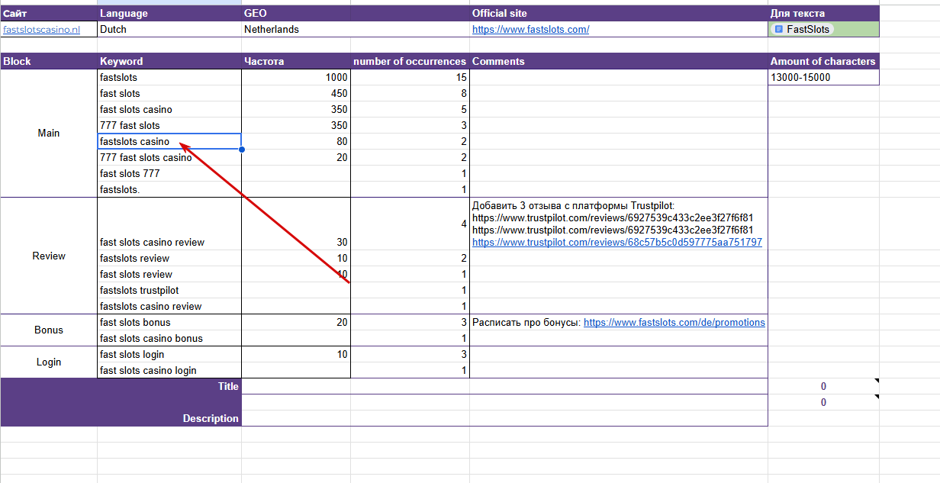Select the keyword cell with frequency 450
940x483 pixels.
tap(169, 93)
